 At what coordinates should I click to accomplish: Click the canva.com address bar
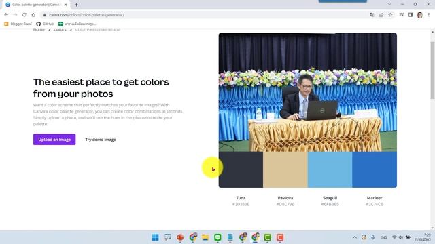pos(205,15)
